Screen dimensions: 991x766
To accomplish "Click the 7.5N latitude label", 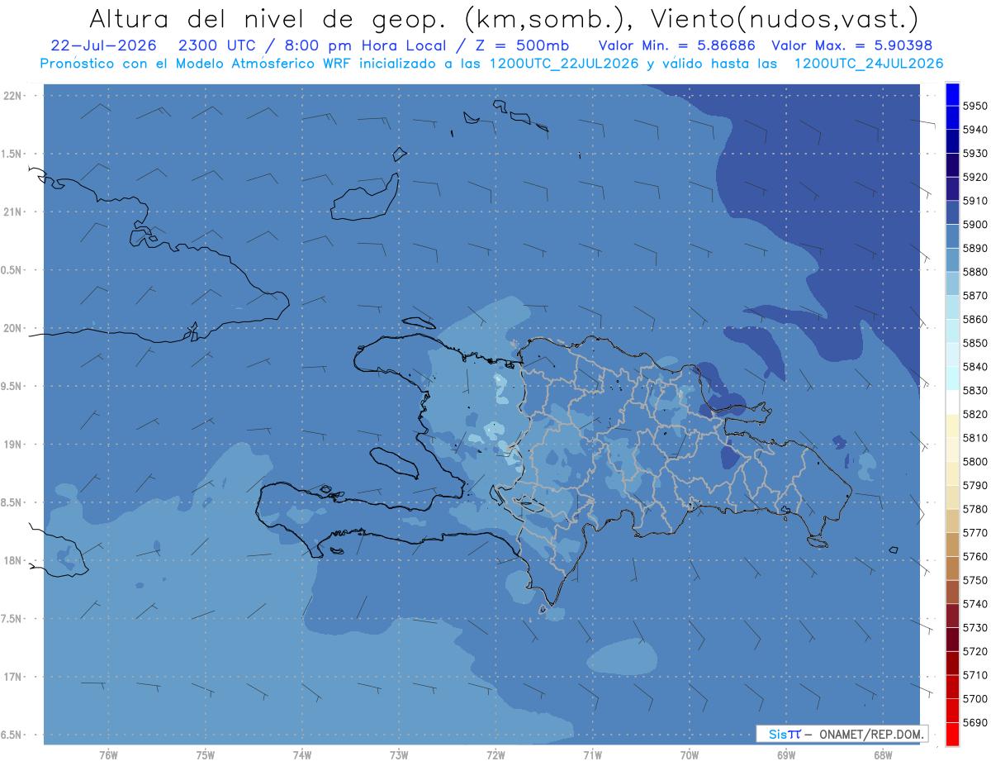I will (x=12, y=619).
